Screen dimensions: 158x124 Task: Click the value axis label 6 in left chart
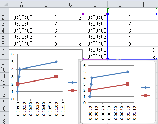12,54
